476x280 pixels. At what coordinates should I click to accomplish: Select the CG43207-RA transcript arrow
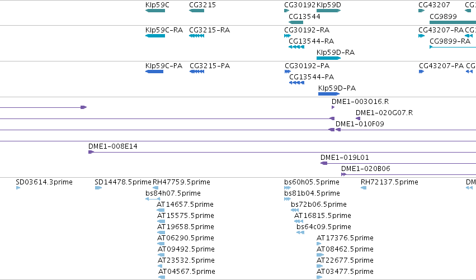tap(421, 36)
